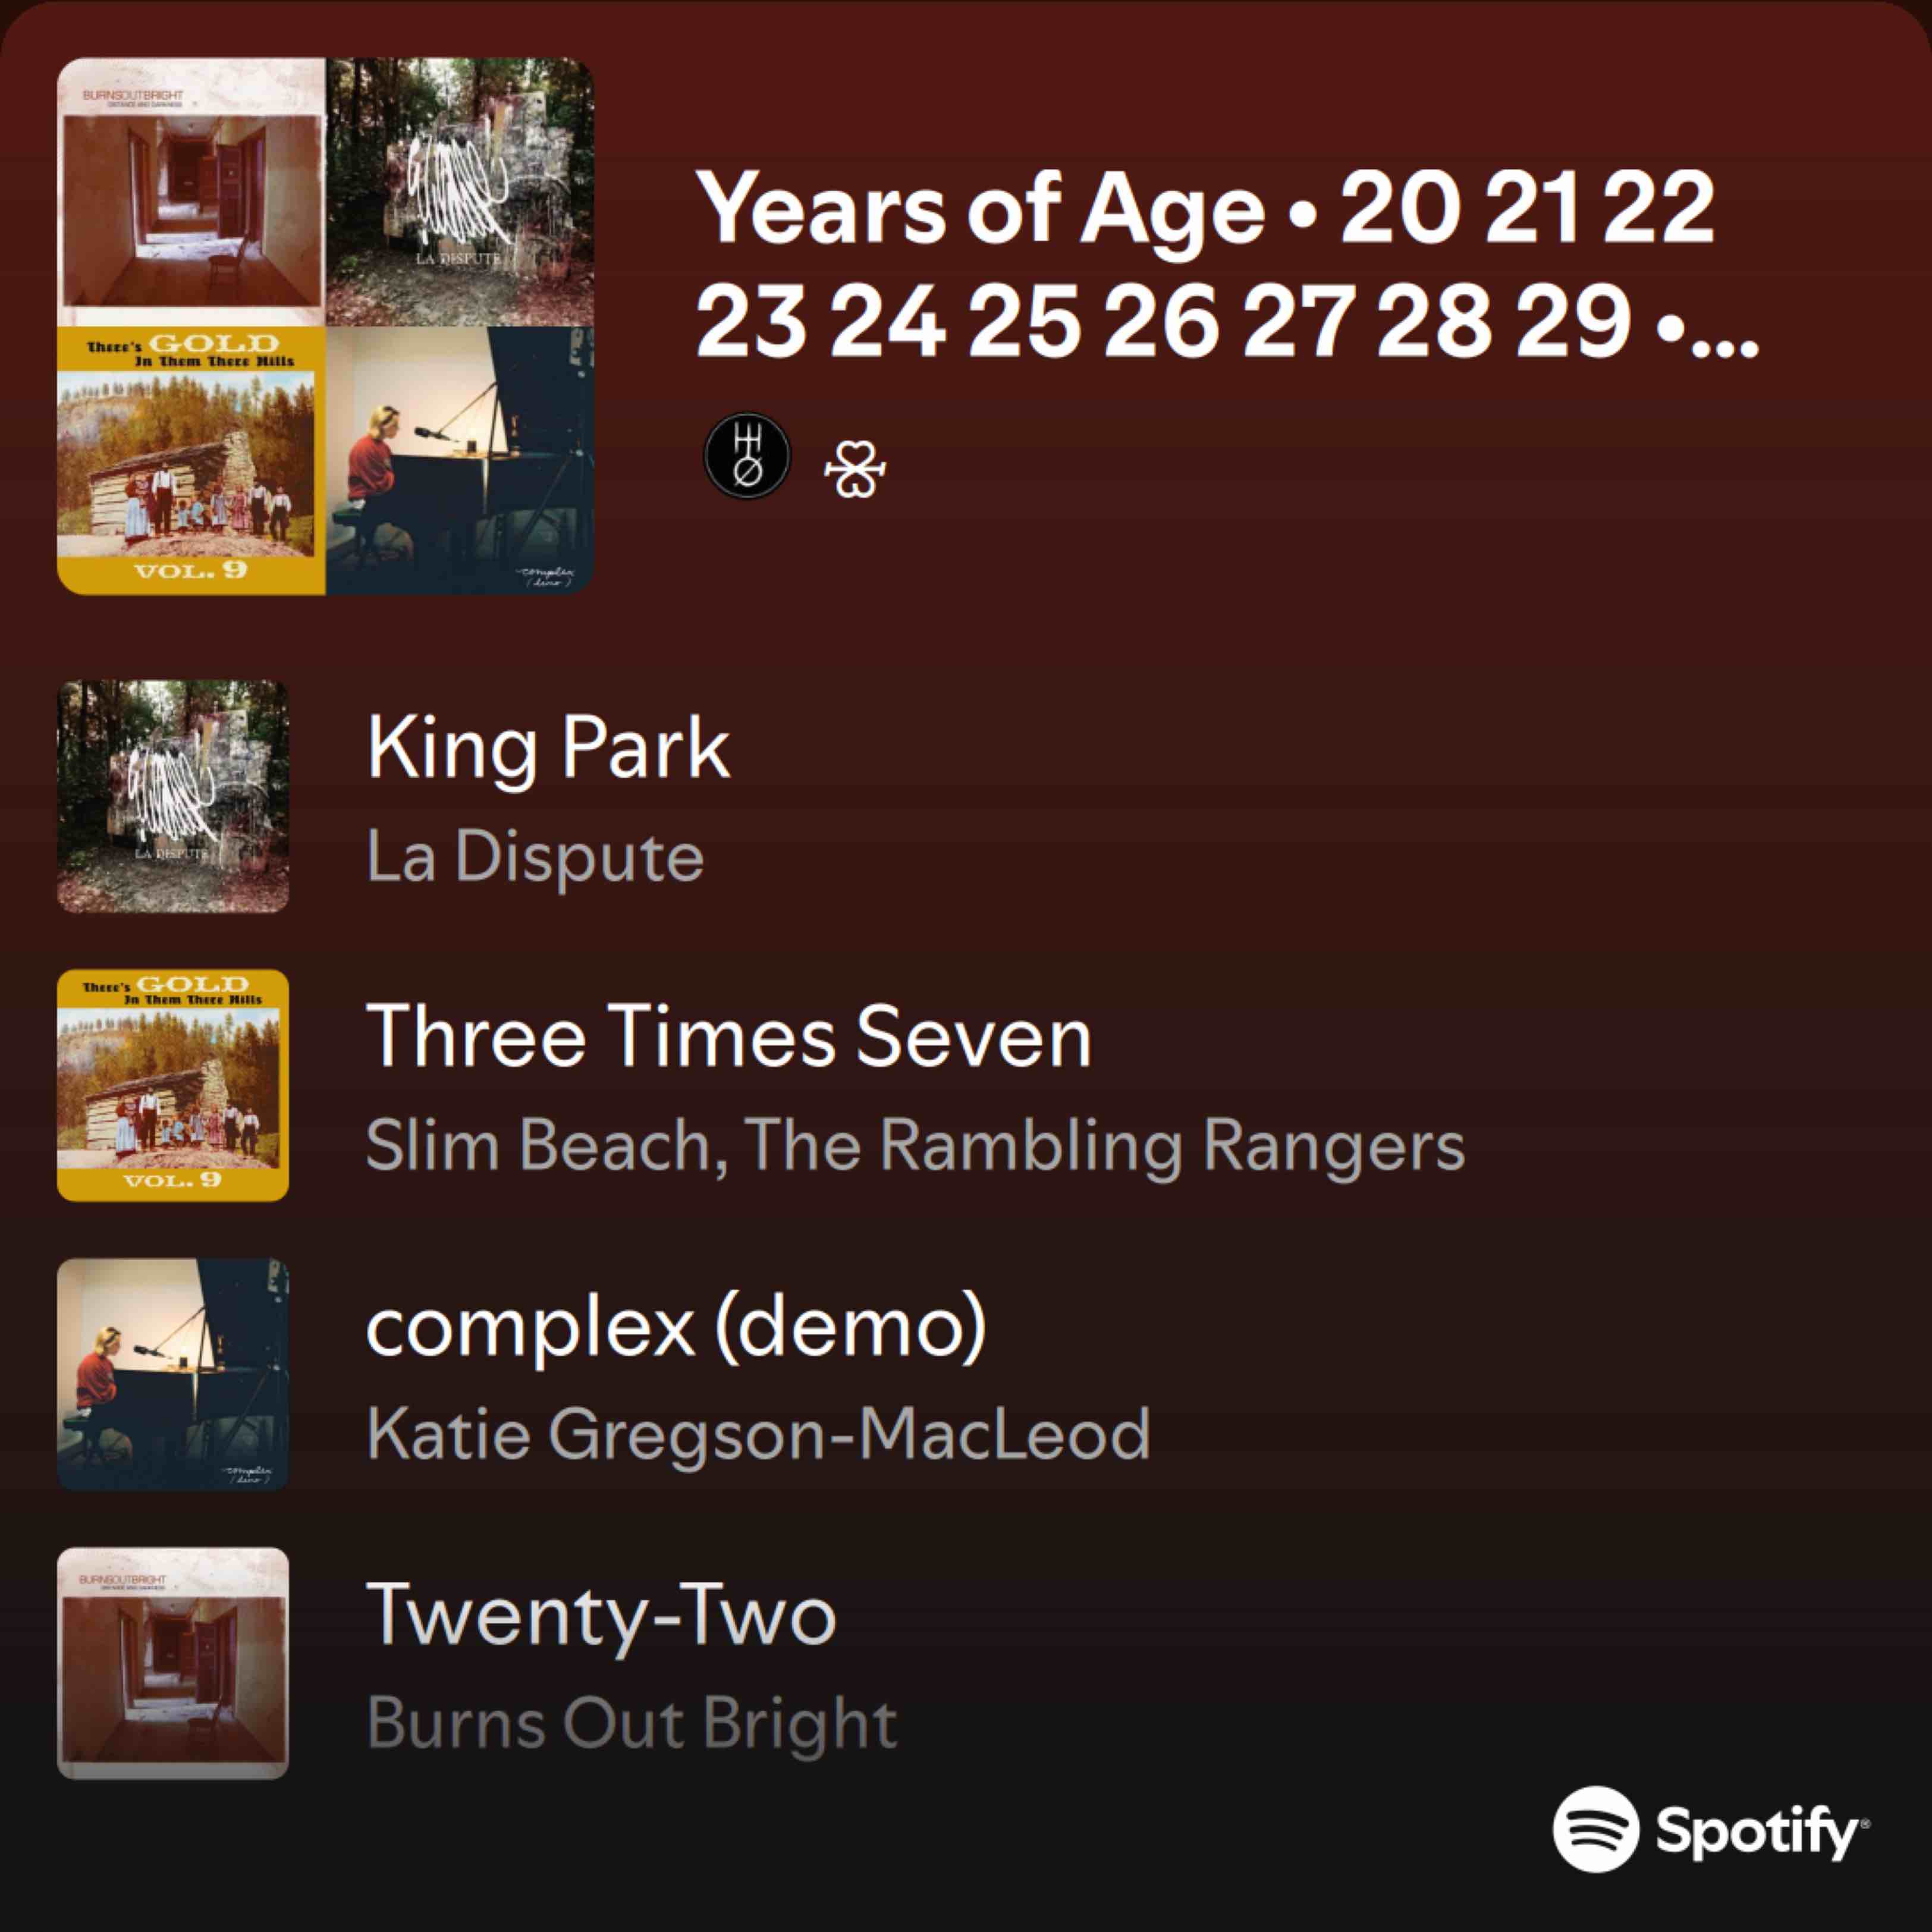This screenshot has width=1932, height=1932.
Task: Click the white clover-shaped collaborator icon
Action: pyautogui.click(x=854, y=469)
